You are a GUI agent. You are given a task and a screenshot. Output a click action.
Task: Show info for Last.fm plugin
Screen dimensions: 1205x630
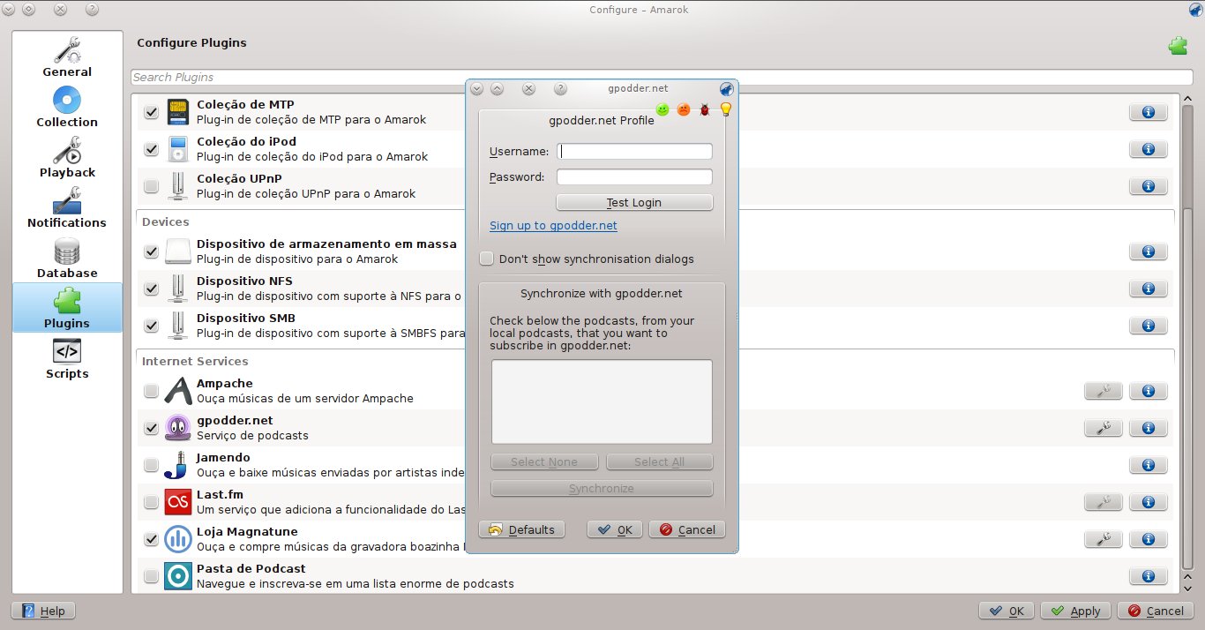click(x=1149, y=502)
